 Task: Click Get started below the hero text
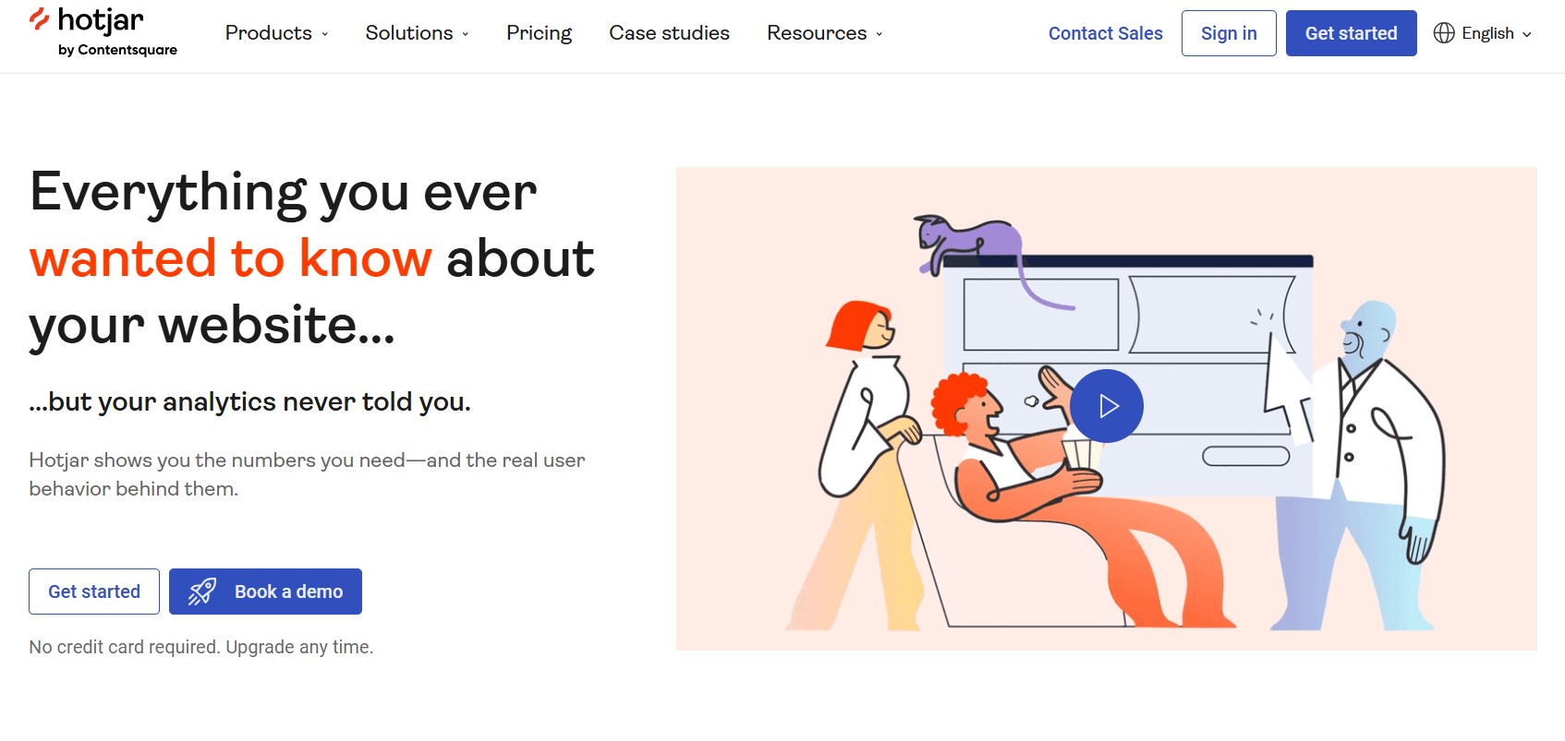pos(94,592)
